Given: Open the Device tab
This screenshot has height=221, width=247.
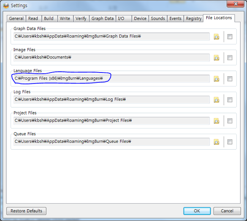Looking at the screenshot, I should 140,19.
